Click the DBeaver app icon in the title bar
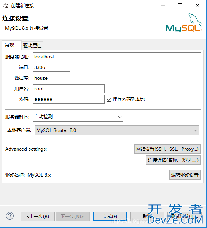 [6, 6]
